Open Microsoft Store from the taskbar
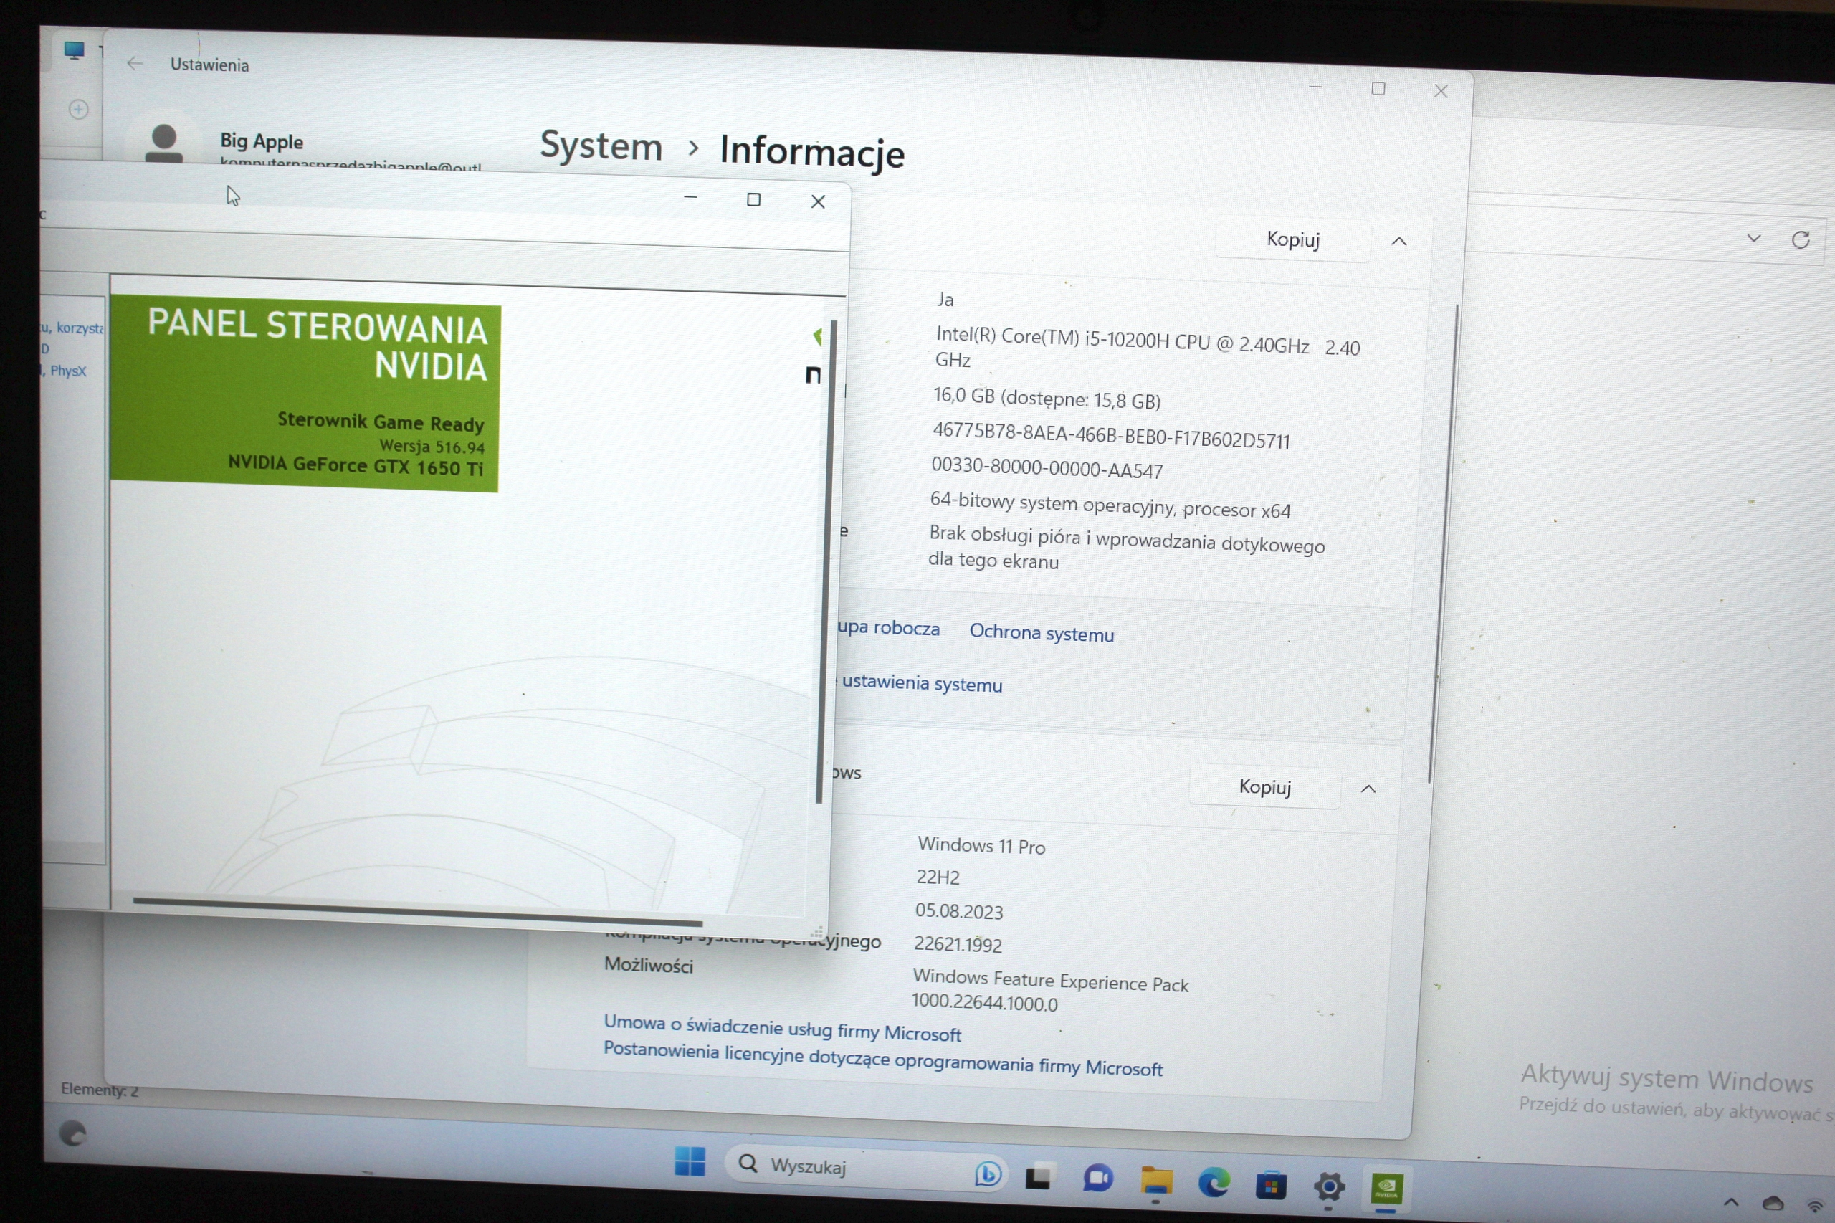The image size is (1835, 1223). (1271, 1186)
